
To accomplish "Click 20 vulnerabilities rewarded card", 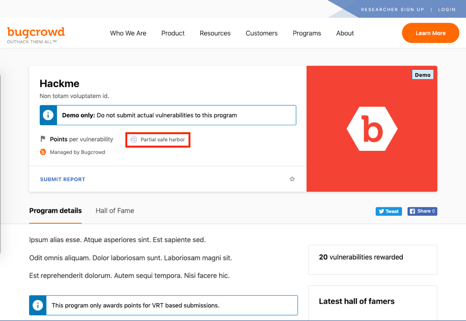I will (373, 260).
